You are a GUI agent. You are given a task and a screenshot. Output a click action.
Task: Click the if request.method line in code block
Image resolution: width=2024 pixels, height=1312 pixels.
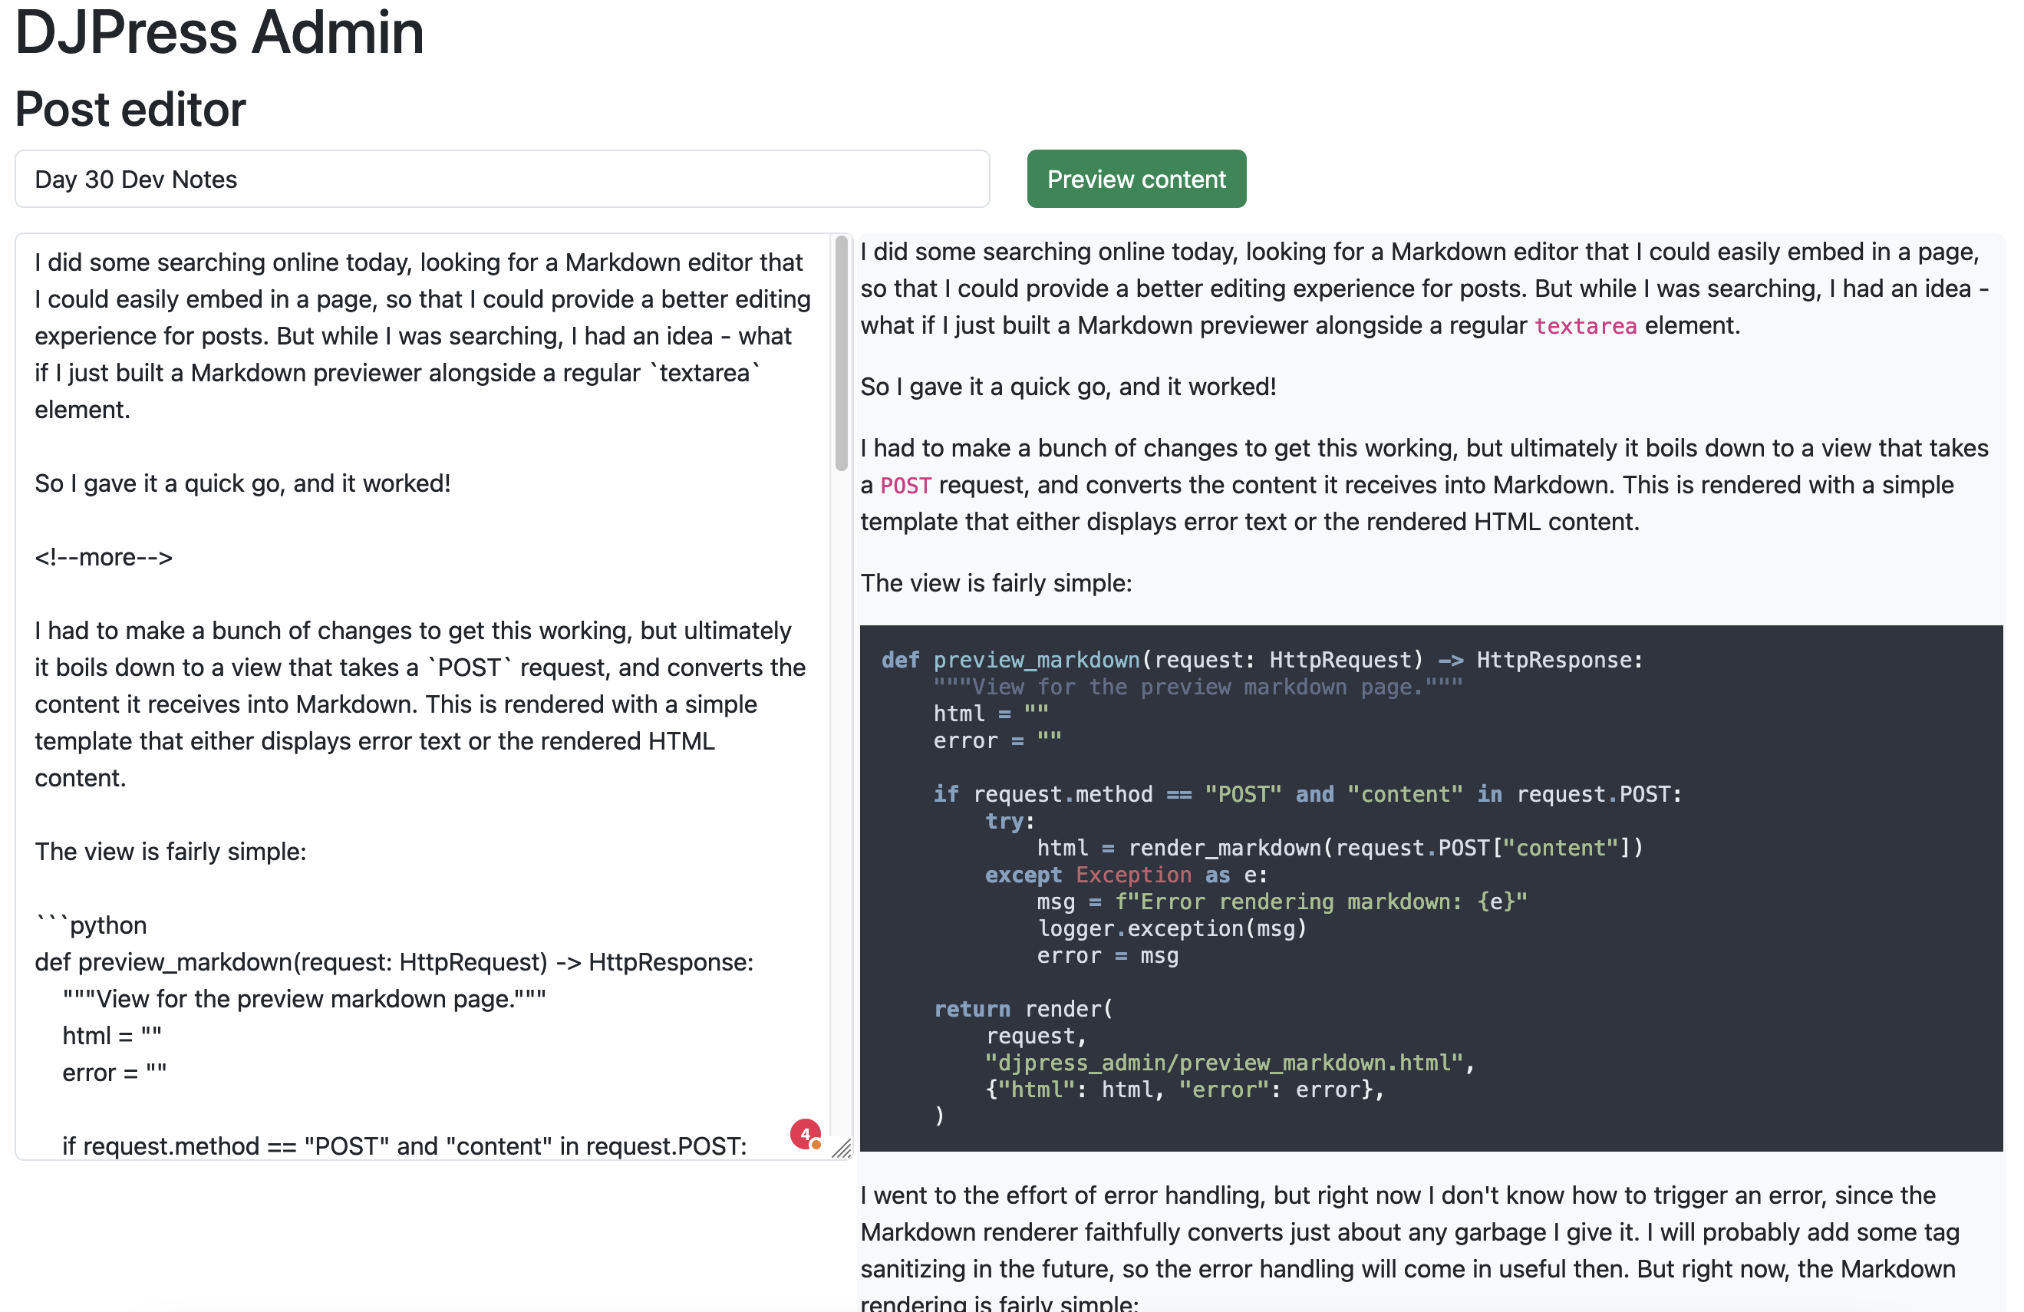(x=1307, y=794)
